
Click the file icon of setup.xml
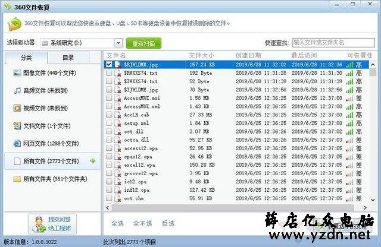(x=118, y=123)
